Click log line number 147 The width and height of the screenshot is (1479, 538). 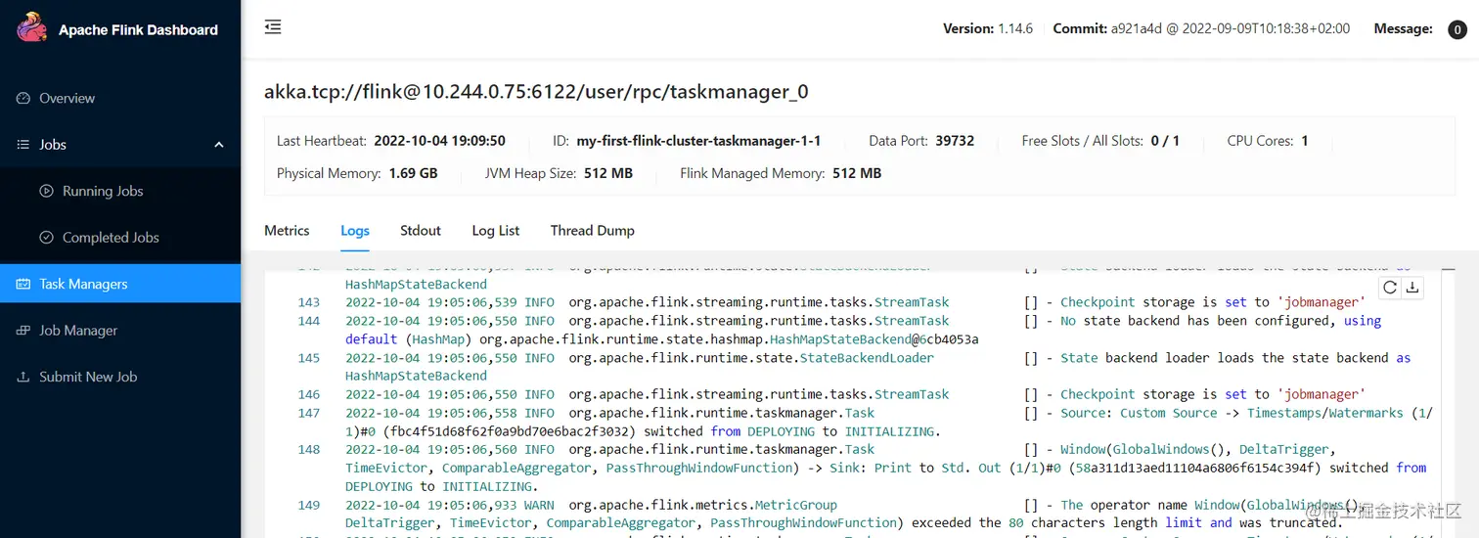click(x=309, y=413)
